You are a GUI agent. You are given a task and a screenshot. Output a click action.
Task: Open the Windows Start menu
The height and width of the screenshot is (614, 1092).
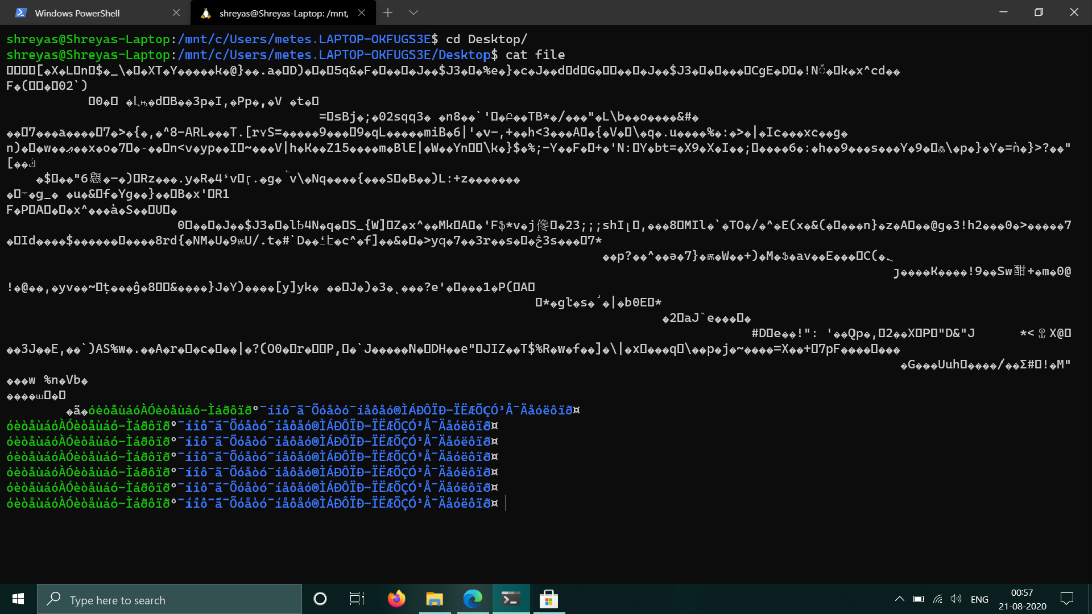click(18, 599)
